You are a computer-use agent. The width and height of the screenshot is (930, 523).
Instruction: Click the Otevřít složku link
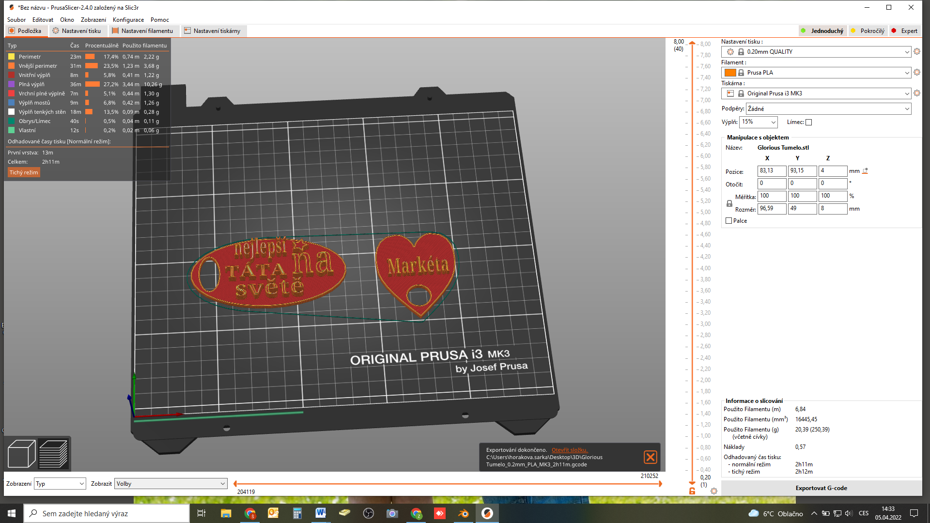[569, 450]
